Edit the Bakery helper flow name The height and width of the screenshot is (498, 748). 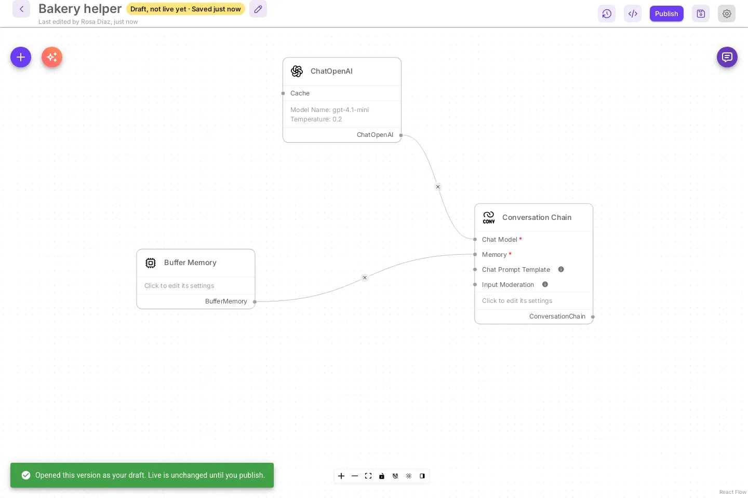coord(258,9)
